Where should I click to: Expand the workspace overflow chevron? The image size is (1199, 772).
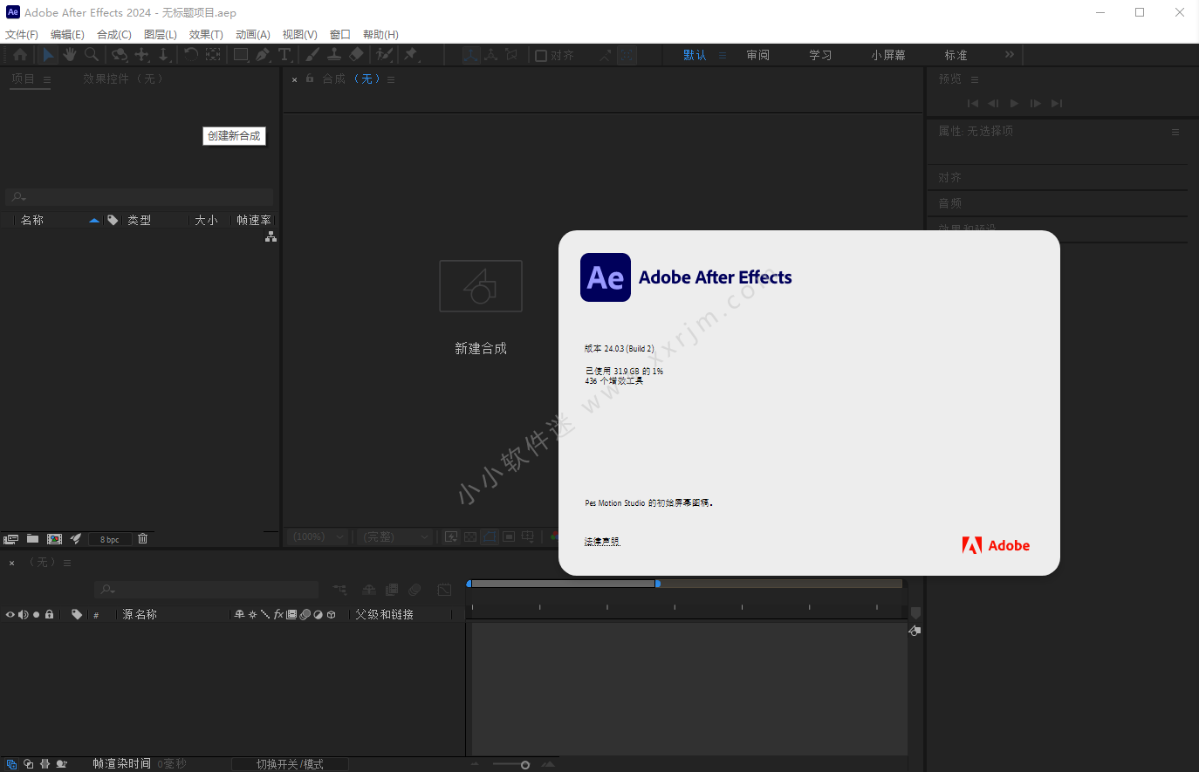pos(1010,54)
